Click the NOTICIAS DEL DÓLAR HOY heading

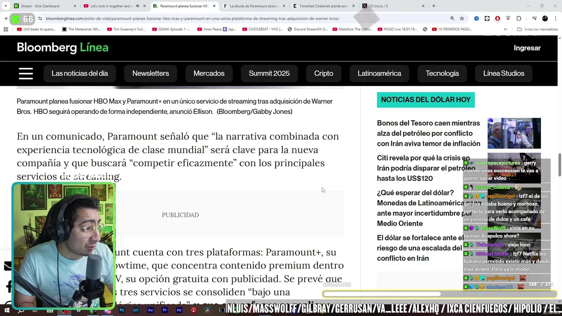(425, 100)
